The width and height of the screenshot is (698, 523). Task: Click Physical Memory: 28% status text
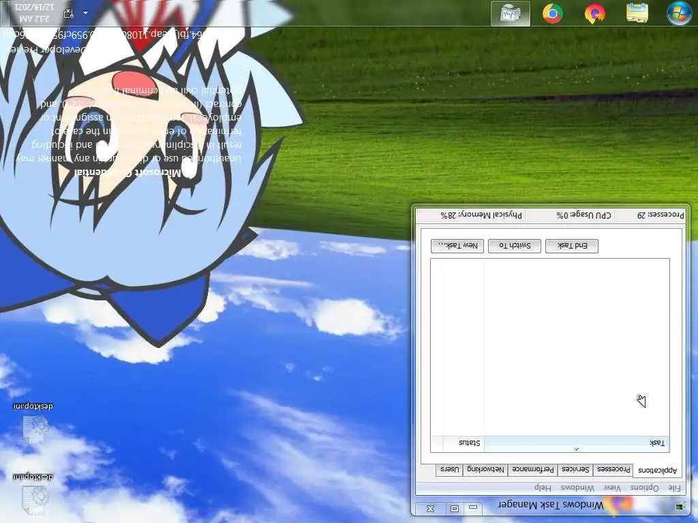click(481, 215)
